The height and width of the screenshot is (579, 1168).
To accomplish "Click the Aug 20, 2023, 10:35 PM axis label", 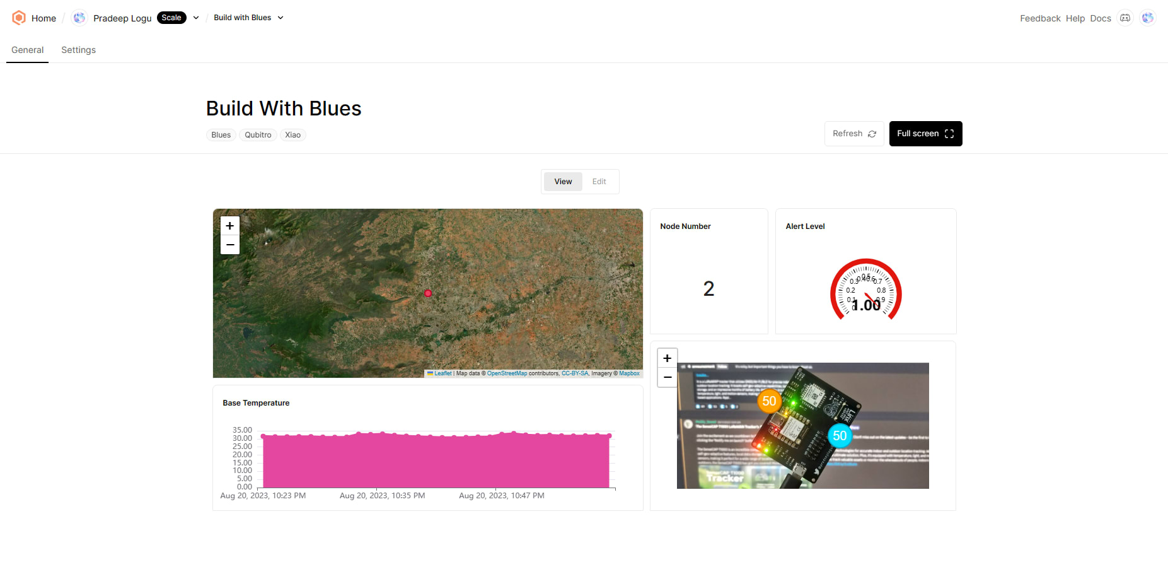I will click(382, 496).
